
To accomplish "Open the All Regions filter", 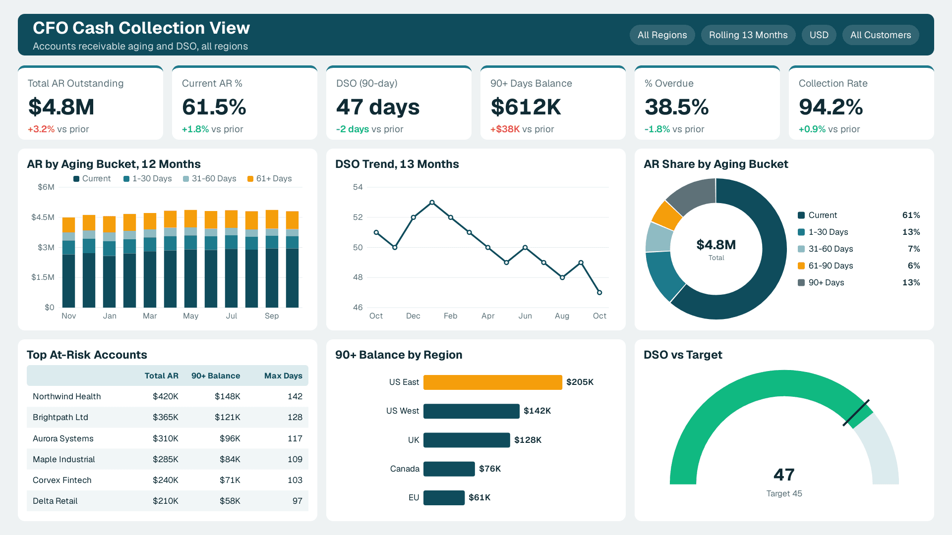I will [x=662, y=35].
